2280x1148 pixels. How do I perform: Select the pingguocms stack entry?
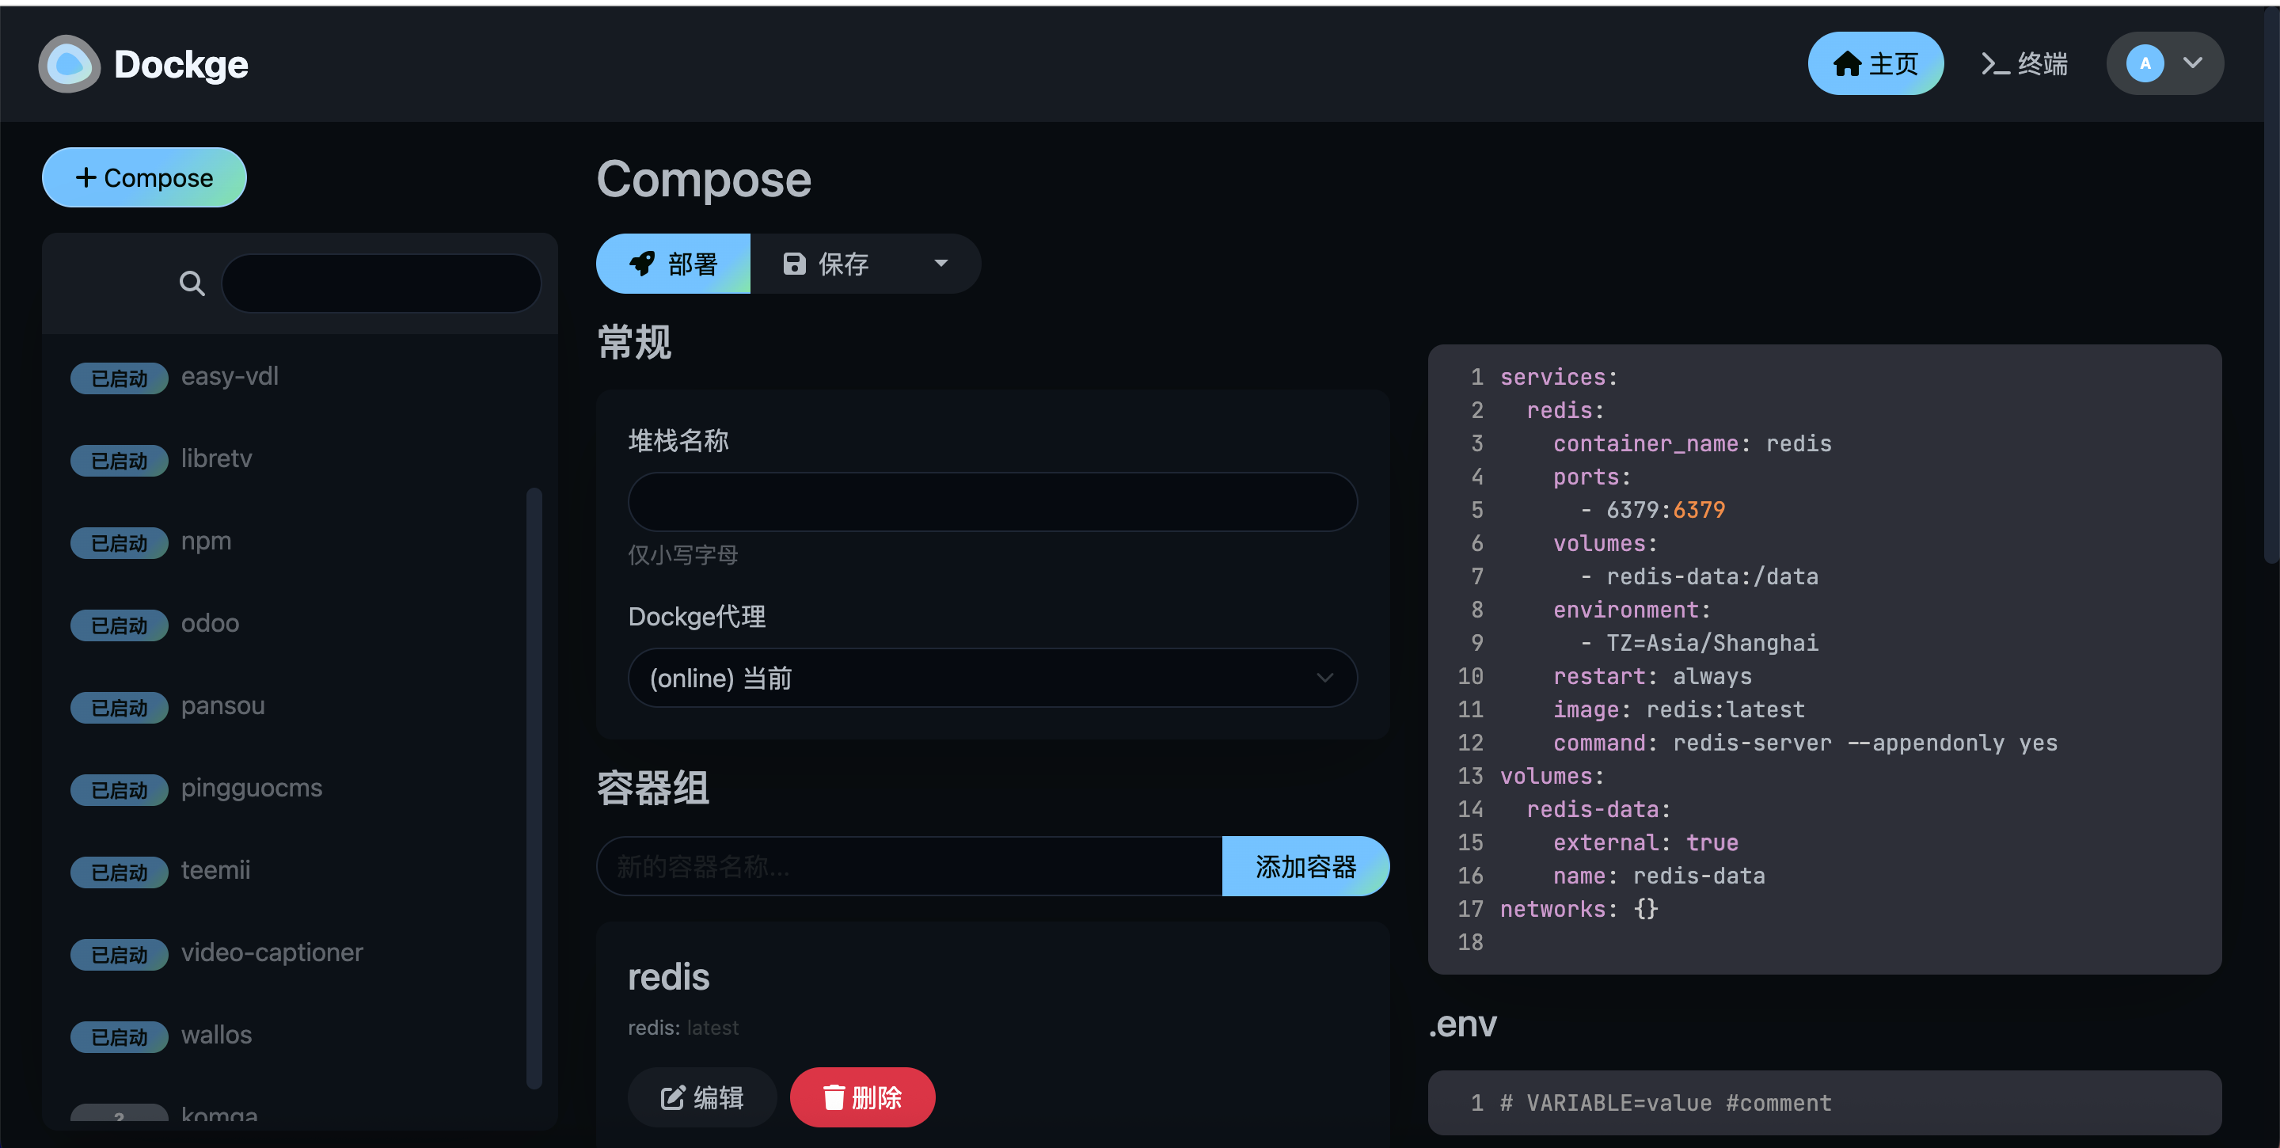[x=252, y=789]
